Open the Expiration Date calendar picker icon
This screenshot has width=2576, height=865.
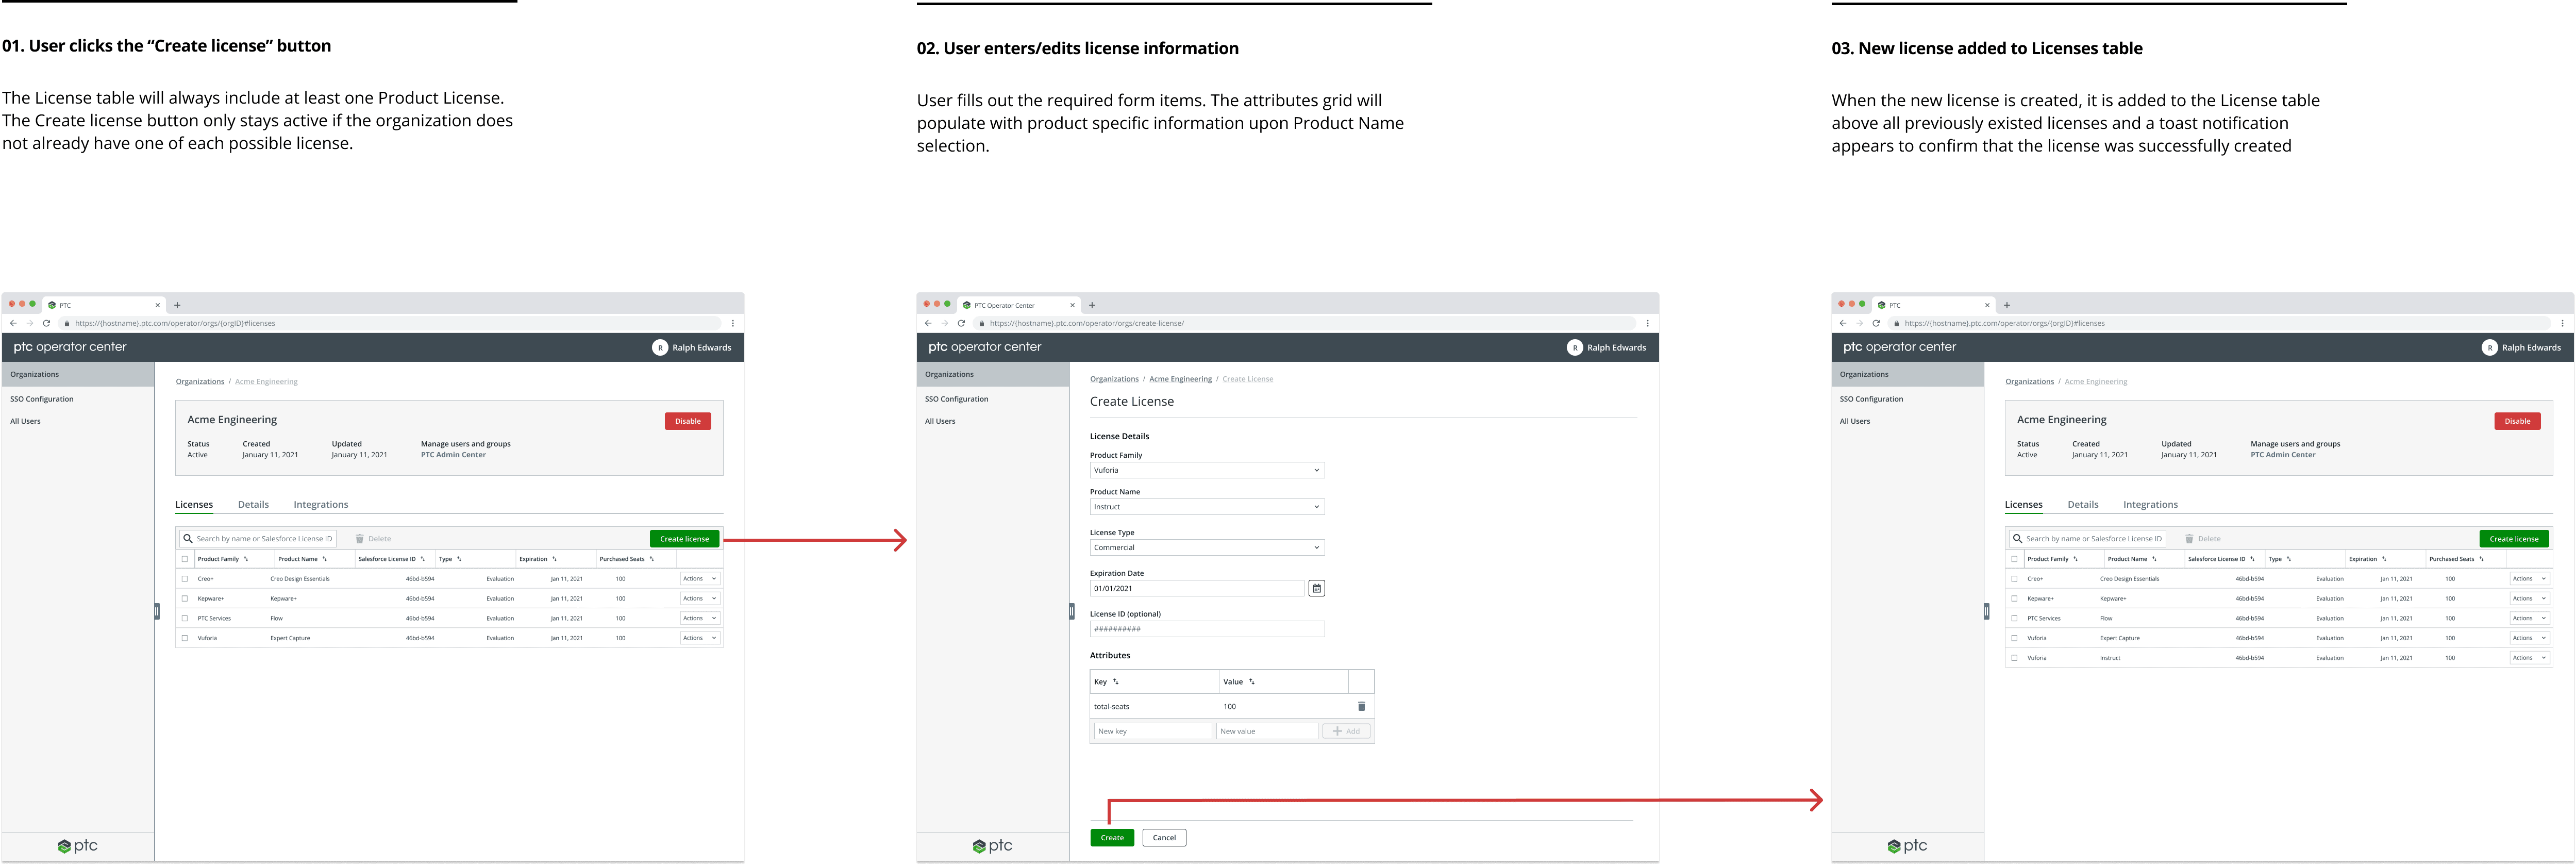(x=1316, y=588)
